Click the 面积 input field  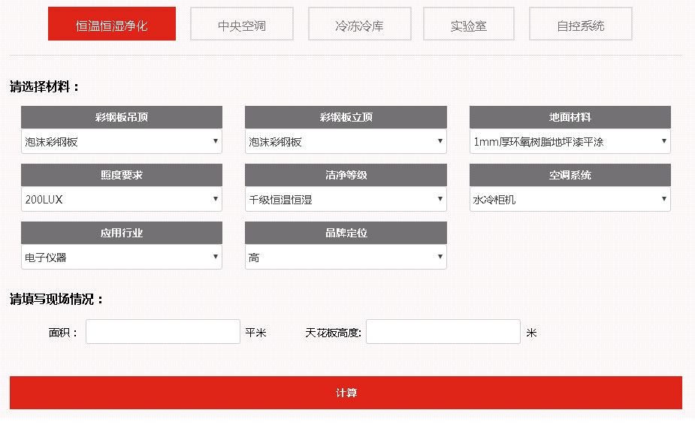coord(163,332)
